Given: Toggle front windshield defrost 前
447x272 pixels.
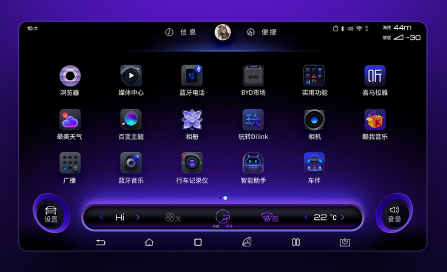Looking at the screenshot, I should 270,218.
